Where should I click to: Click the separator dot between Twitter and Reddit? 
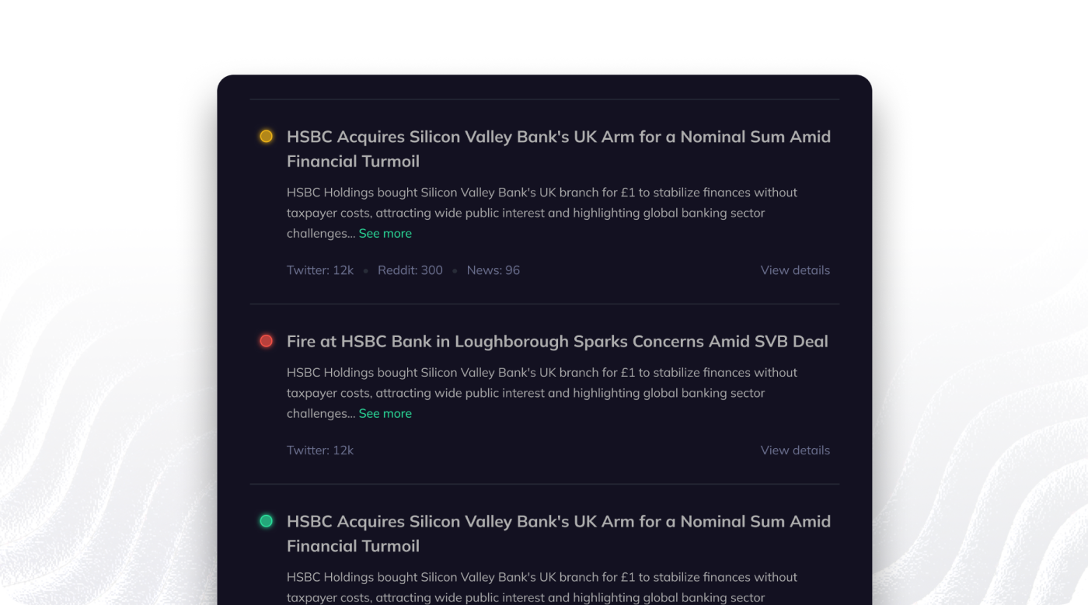coord(366,271)
